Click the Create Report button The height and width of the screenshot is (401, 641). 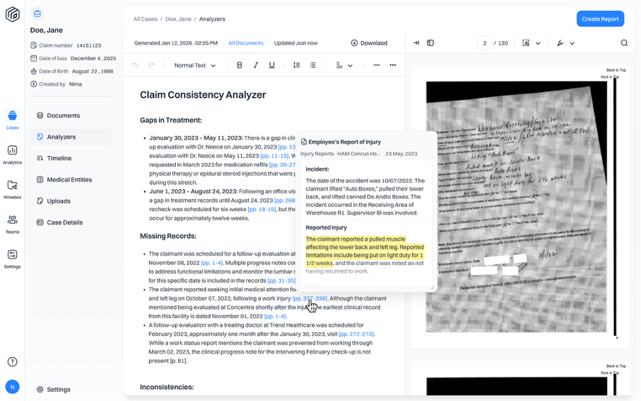pos(600,19)
